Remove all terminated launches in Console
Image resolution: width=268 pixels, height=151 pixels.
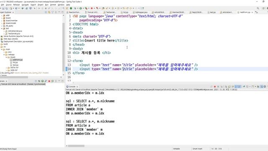[x=222, y=87]
